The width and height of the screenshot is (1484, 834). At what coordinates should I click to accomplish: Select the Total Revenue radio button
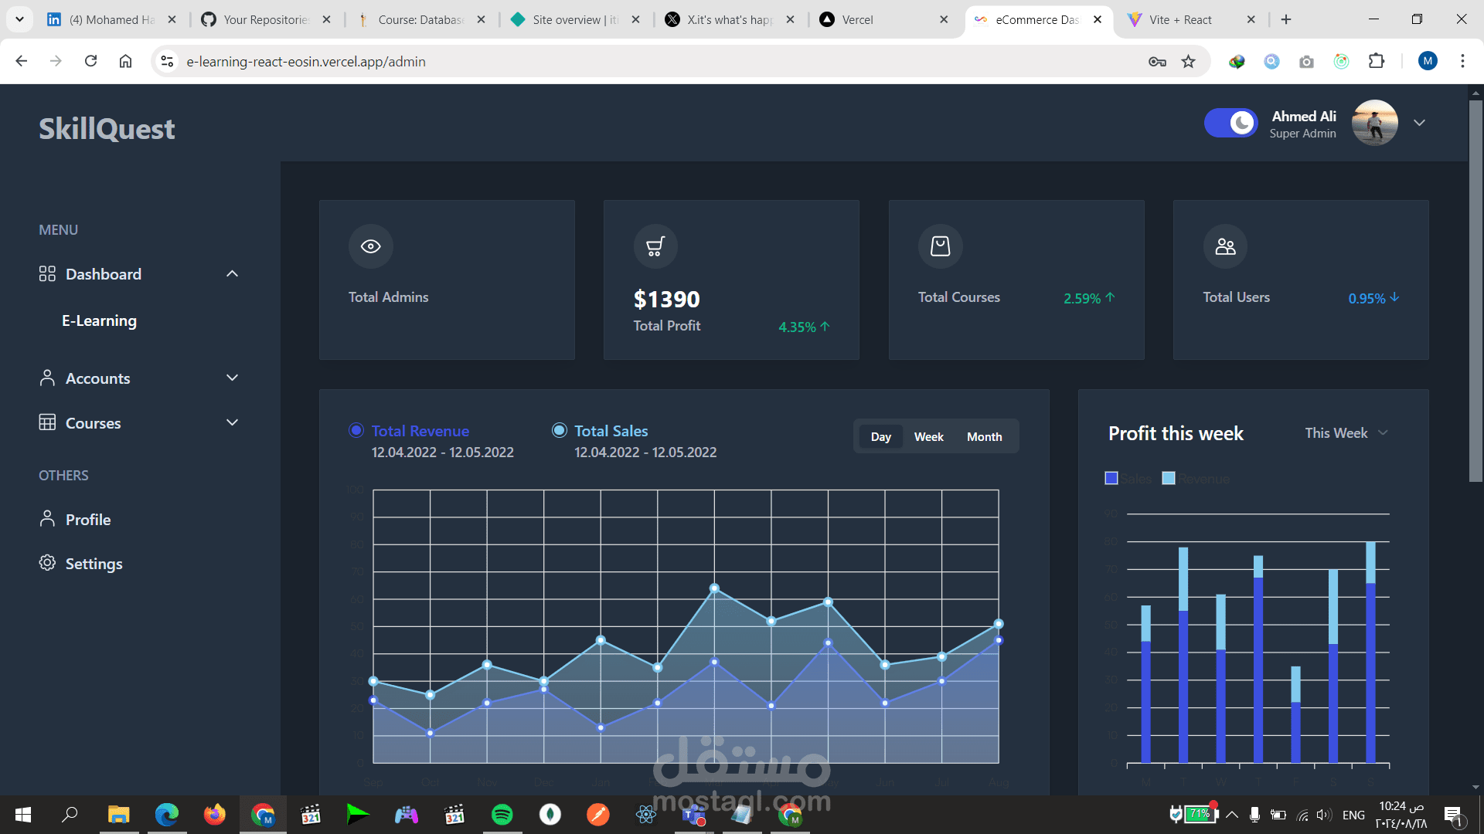point(356,430)
